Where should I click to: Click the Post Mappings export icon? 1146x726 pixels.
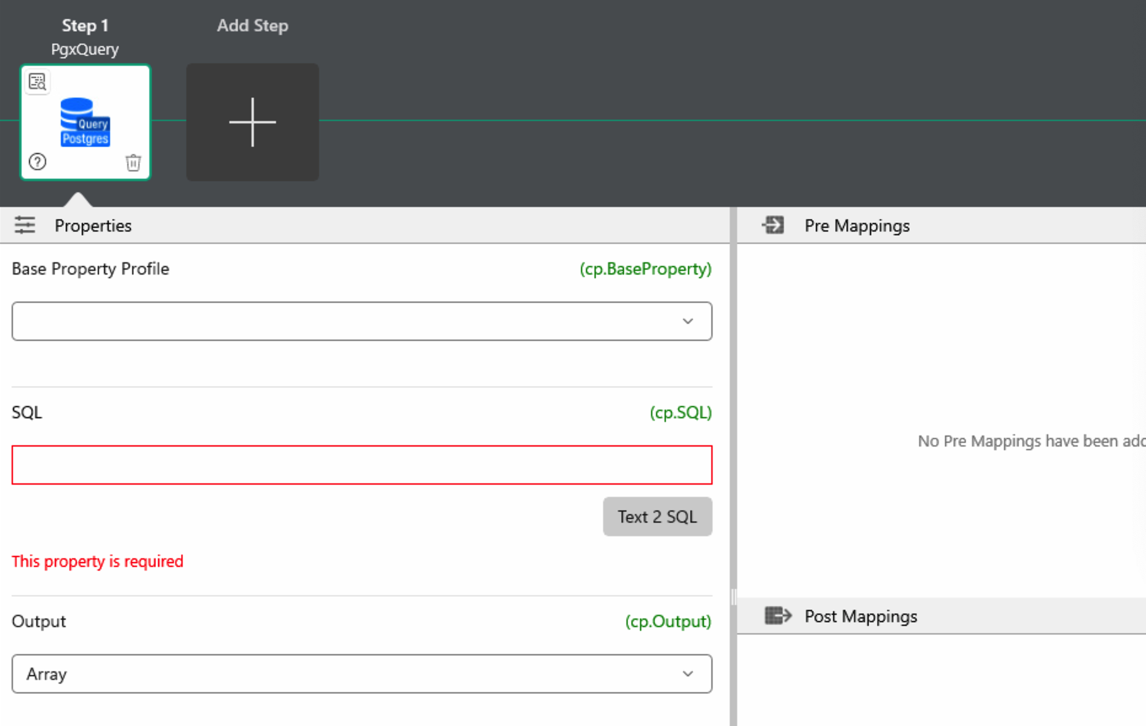pyautogui.click(x=777, y=615)
